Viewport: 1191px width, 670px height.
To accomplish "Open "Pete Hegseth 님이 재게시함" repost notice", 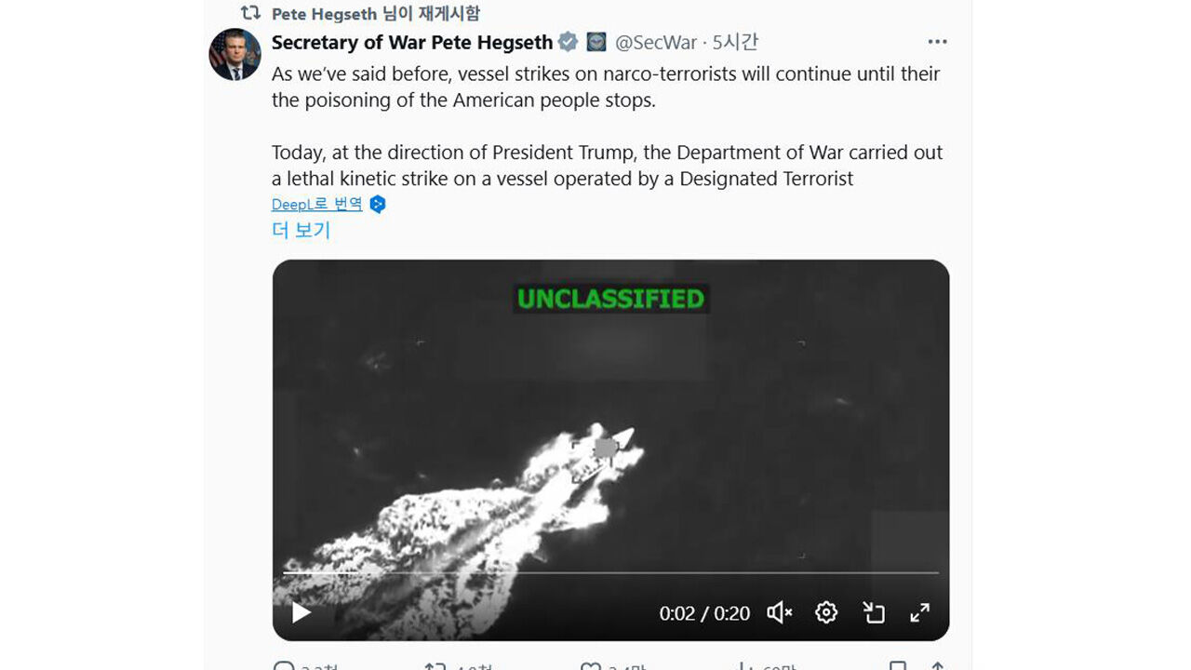I will (x=375, y=13).
